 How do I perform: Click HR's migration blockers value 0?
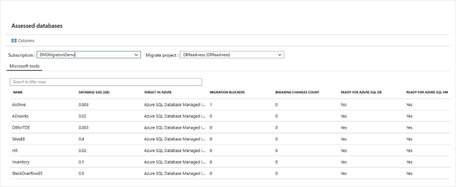coord(211,151)
